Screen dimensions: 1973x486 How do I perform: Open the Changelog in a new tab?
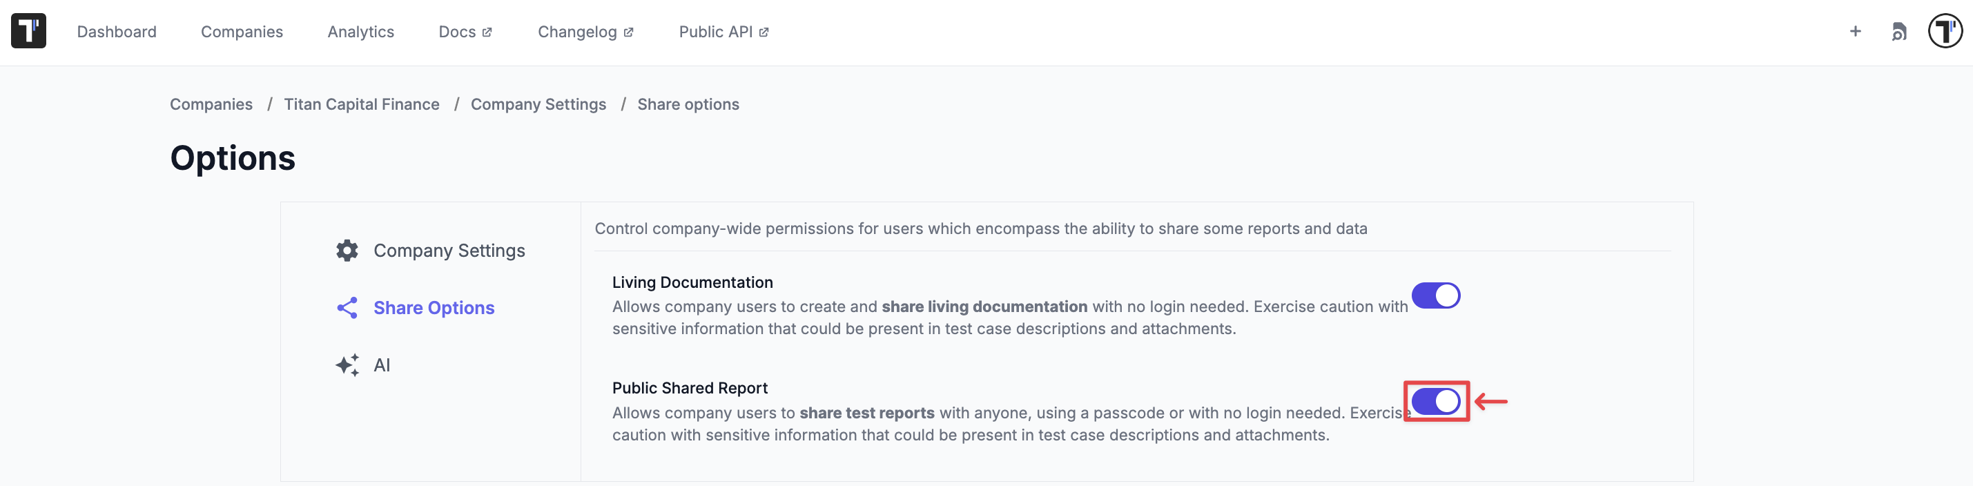tap(576, 31)
